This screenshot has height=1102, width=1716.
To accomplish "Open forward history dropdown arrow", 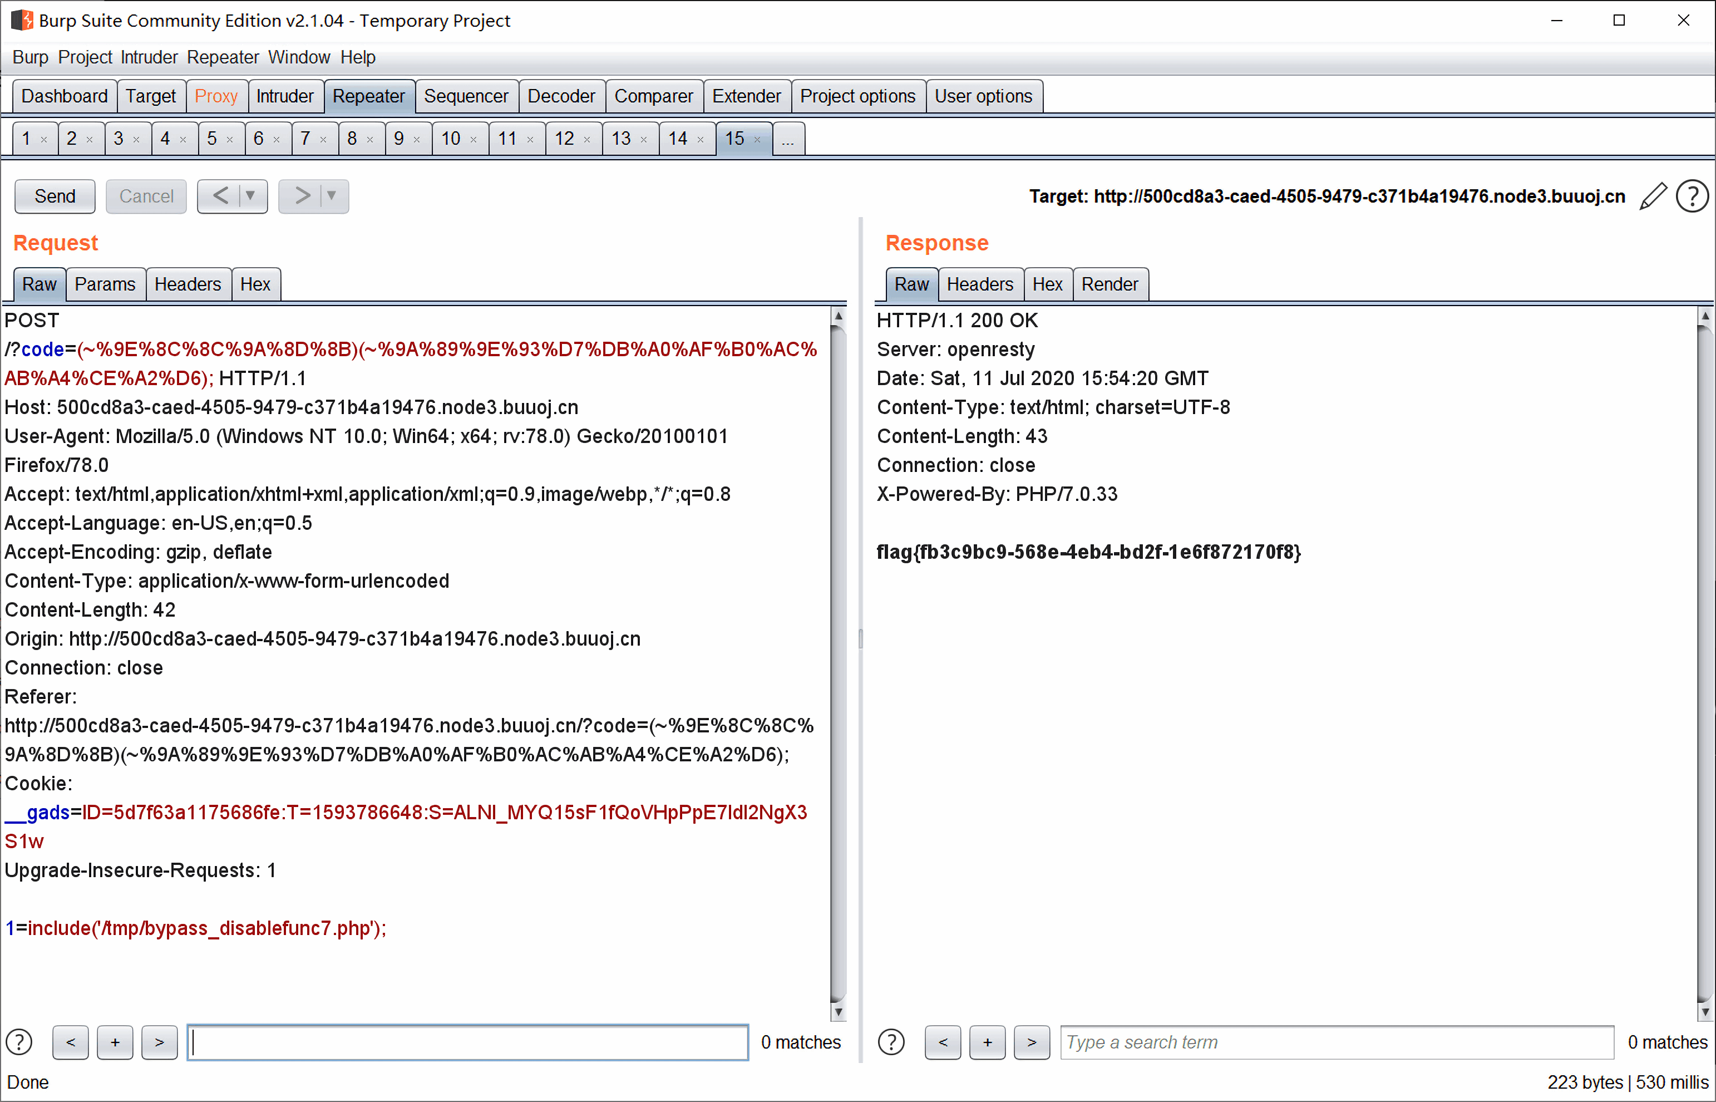I will (x=332, y=195).
